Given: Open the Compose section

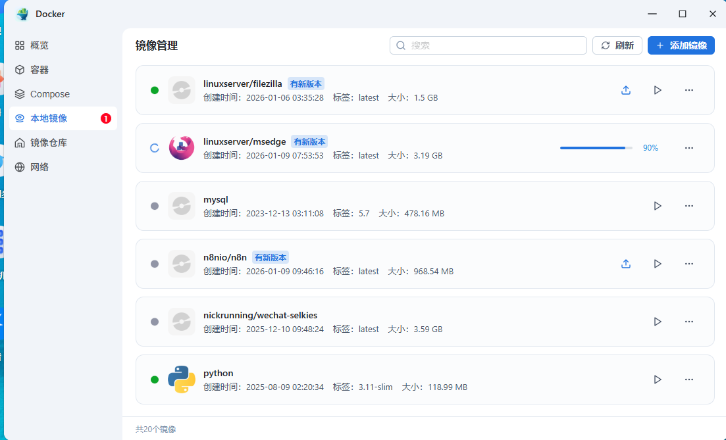Looking at the screenshot, I should (63, 94).
